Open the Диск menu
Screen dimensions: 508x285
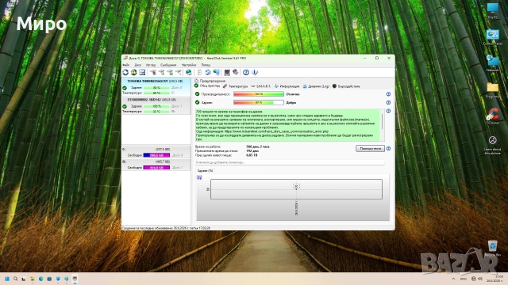[137, 65]
